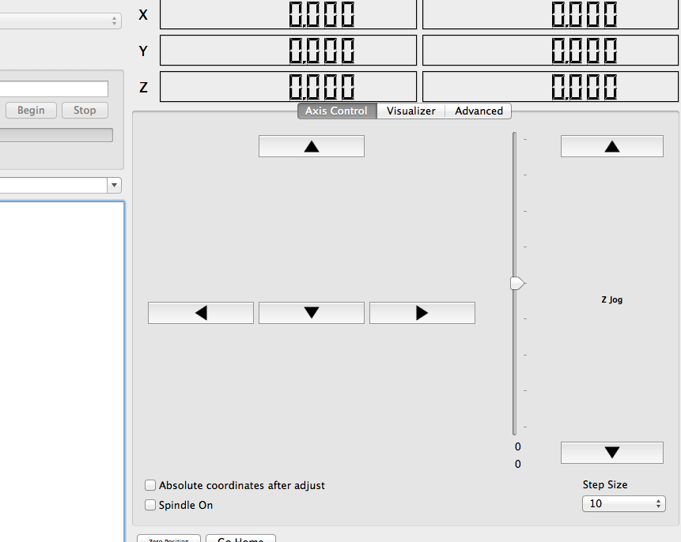Viewport: 681px width, 542px height.
Task: Jog the machine in the X- direction
Action: click(200, 312)
